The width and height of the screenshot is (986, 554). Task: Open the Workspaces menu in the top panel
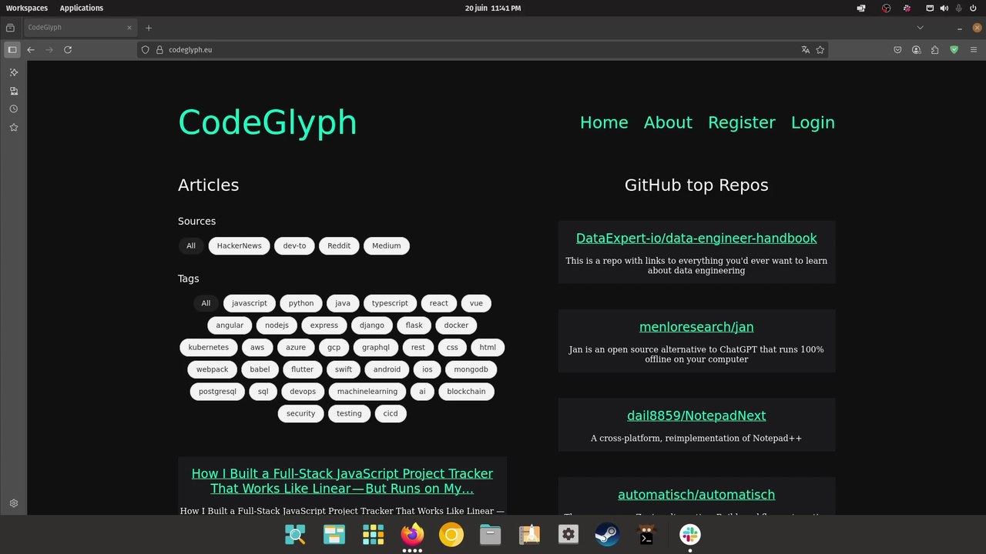pos(27,8)
